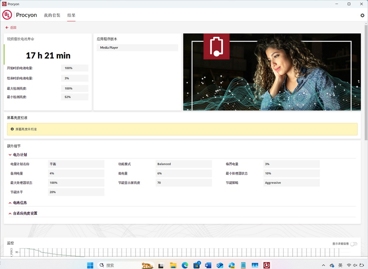Select the 结果 tab
Viewport: 368px width, 269px height.
coord(71,15)
